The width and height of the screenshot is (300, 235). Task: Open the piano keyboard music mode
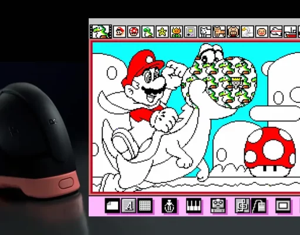(x=194, y=206)
